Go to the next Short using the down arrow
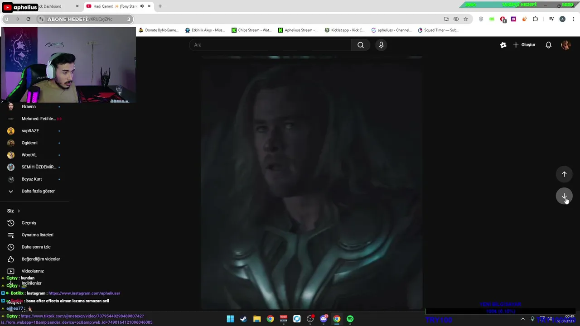Screen dimensions: 580x326 click(564, 196)
